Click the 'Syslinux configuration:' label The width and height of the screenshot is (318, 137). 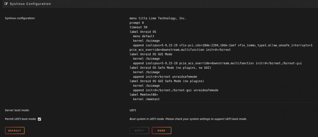20,18
